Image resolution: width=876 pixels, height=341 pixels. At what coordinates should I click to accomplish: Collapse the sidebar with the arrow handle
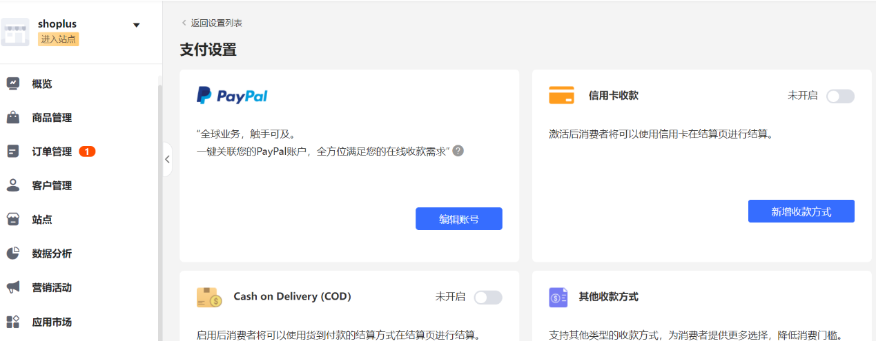pyautogui.click(x=167, y=159)
